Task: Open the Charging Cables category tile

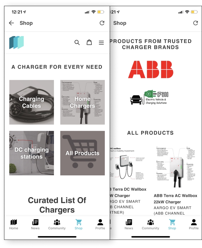Action: pyautogui.click(x=31, y=102)
